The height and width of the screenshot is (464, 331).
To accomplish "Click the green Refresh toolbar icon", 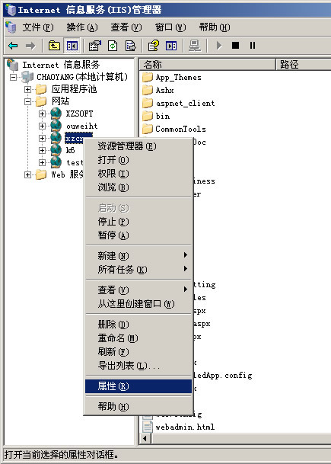I will click(113, 46).
